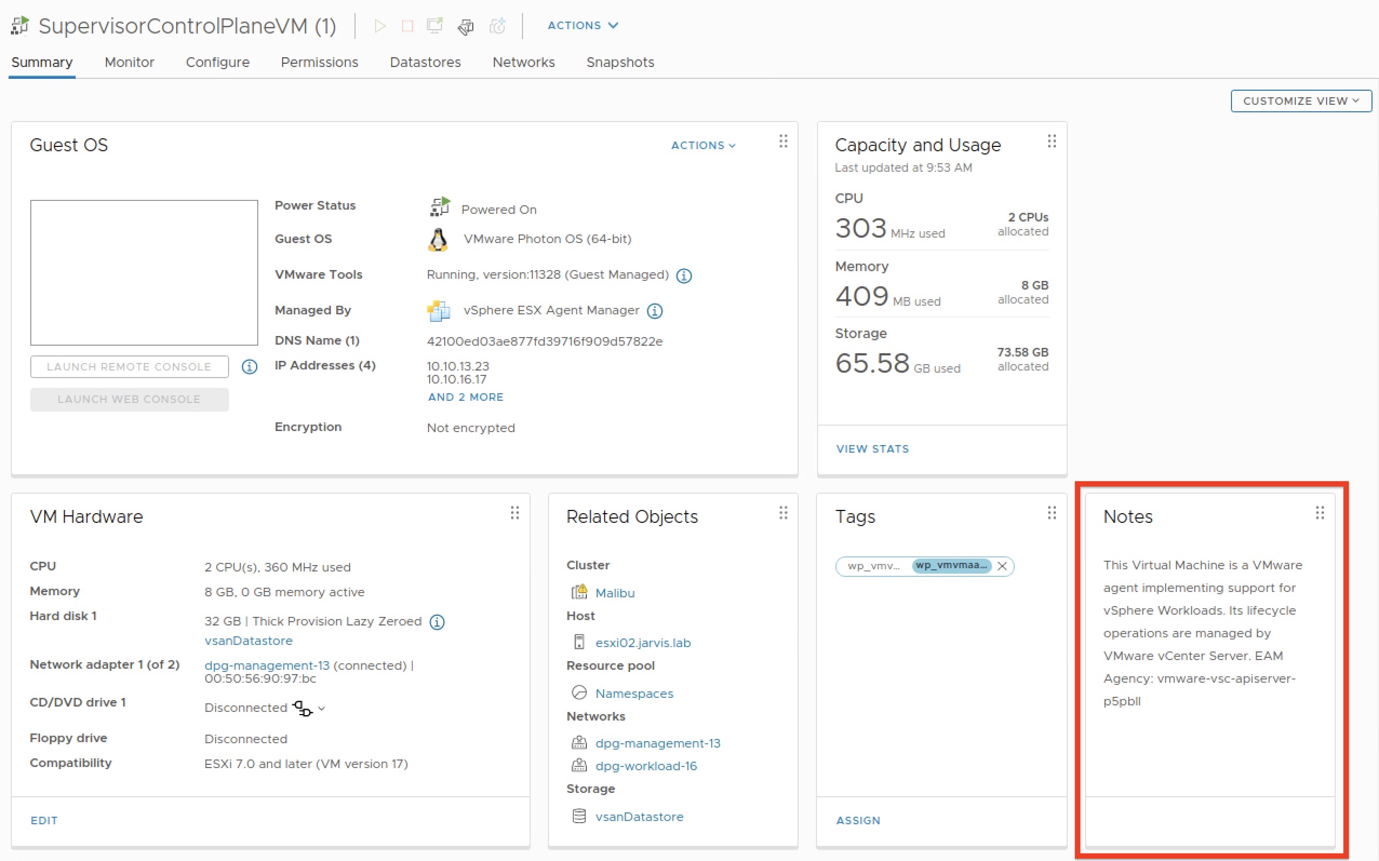Open the CUSTOMIZE VIEW dropdown

coord(1301,101)
